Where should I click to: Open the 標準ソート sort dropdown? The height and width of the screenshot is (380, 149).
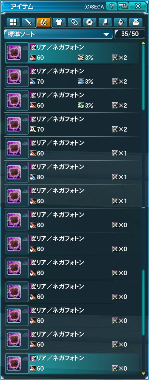[58, 34]
